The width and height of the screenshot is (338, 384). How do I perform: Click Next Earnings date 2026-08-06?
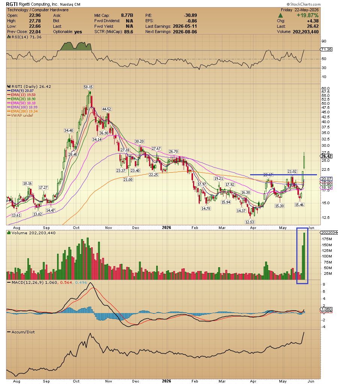[185, 32]
